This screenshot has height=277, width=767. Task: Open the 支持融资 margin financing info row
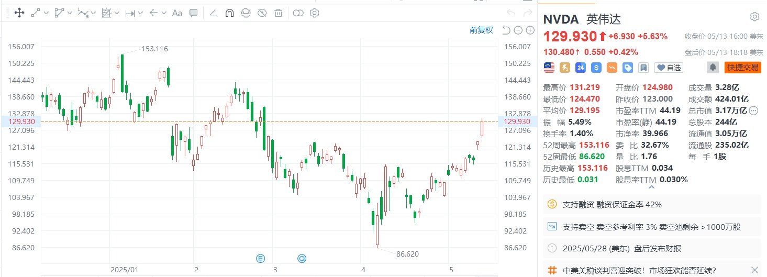653,204
